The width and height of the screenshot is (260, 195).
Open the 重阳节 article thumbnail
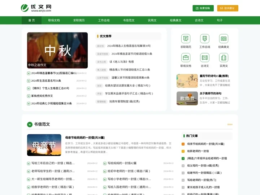187,81
